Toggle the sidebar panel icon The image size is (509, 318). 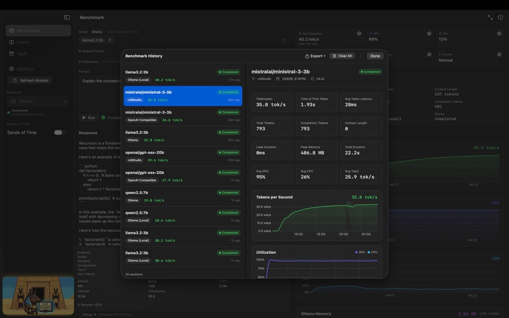click(67, 17)
